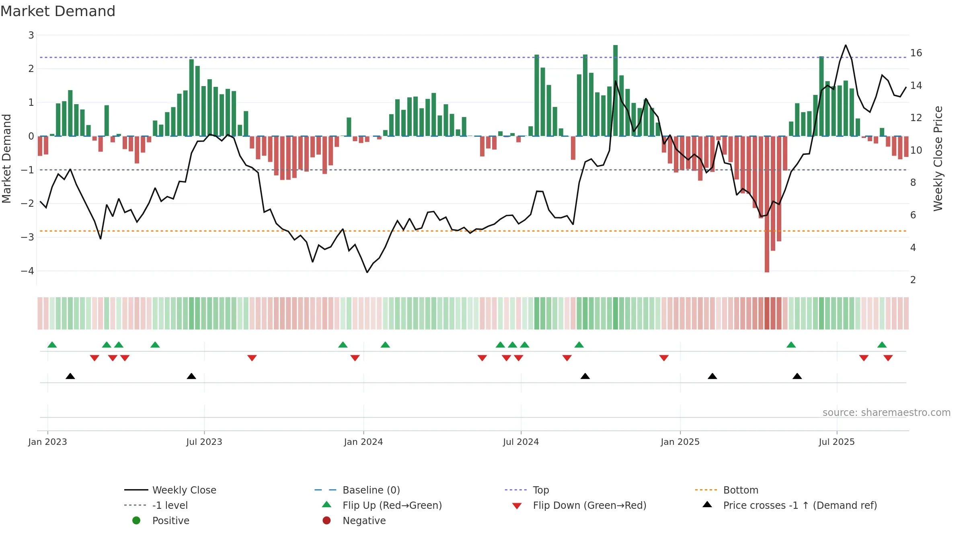Click the 16 tick on the right price axis

point(916,53)
